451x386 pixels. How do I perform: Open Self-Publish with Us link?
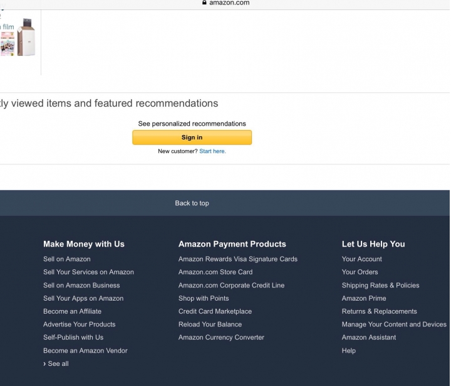click(73, 337)
